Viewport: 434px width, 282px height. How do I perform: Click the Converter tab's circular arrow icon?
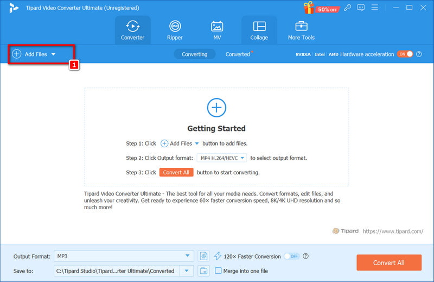pyautogui.click(x=132, y=26)
